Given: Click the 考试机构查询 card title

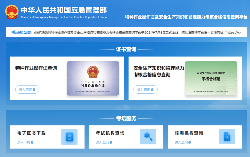Looking at the screenshot, I should click(110, 133).
